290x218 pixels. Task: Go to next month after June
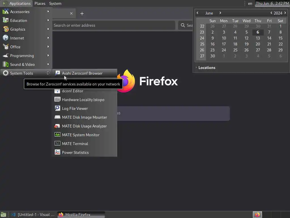tap(220, 13)
